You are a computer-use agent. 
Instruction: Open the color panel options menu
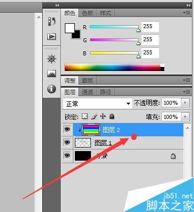pyautogui.click(x=187, y=13)
